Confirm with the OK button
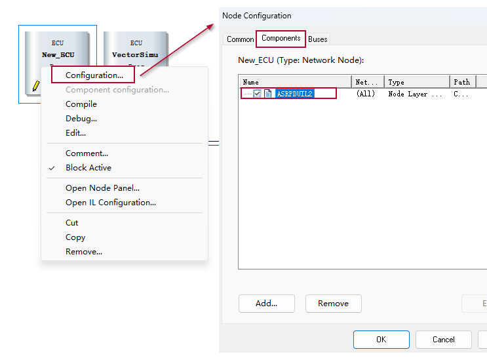The width and height of the screenshot is (487, 358). click(381, 340)
